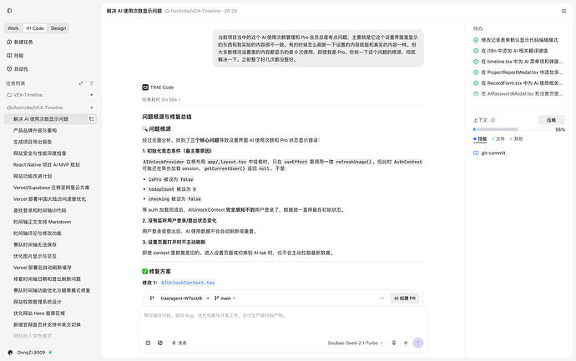
Task: Select the 其他 context tab
Action: point(516,138)
